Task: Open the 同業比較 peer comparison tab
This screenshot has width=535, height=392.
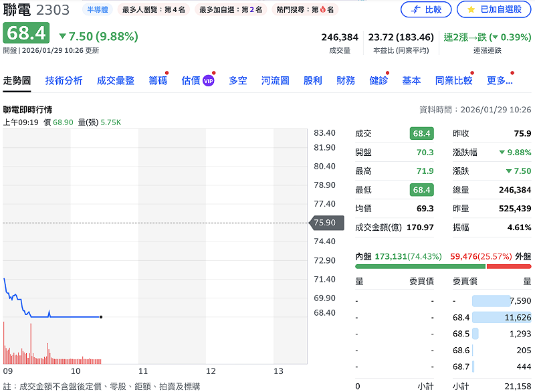Action: click(452, 80)
